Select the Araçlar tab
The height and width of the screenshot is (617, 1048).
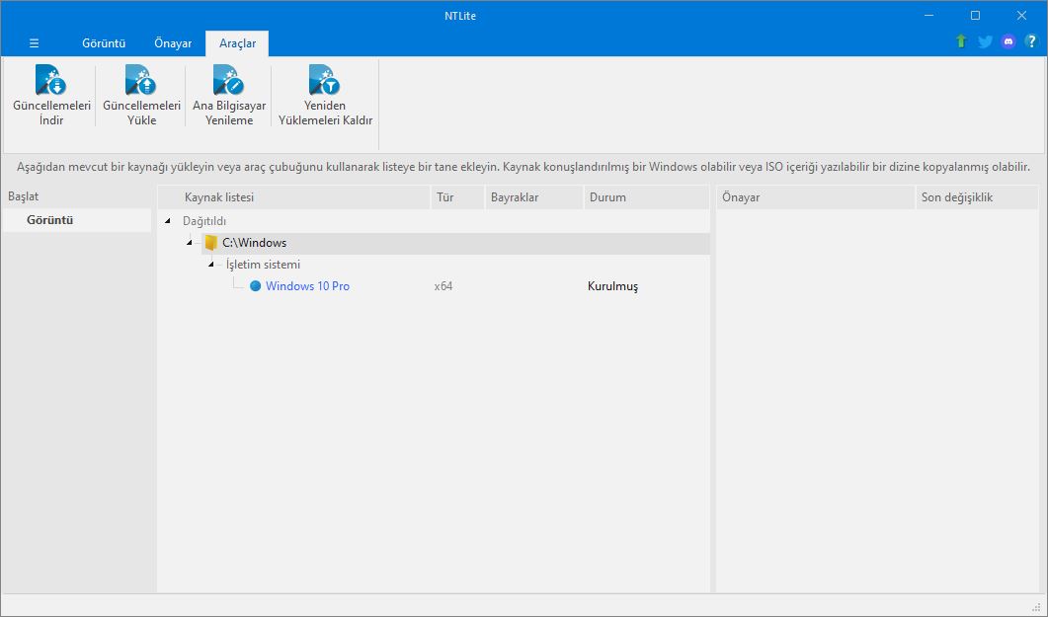237,43
